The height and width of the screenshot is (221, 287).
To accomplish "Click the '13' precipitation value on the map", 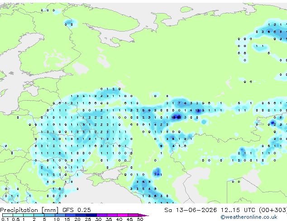I will [197, 110].
